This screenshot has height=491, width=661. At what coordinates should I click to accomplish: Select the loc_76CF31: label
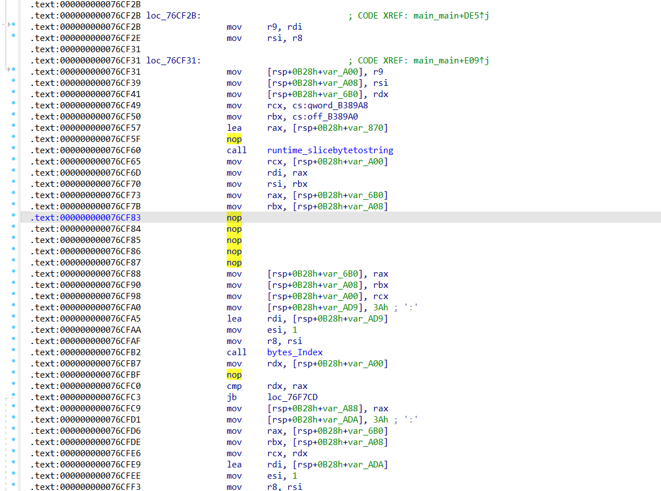point(174,61)
